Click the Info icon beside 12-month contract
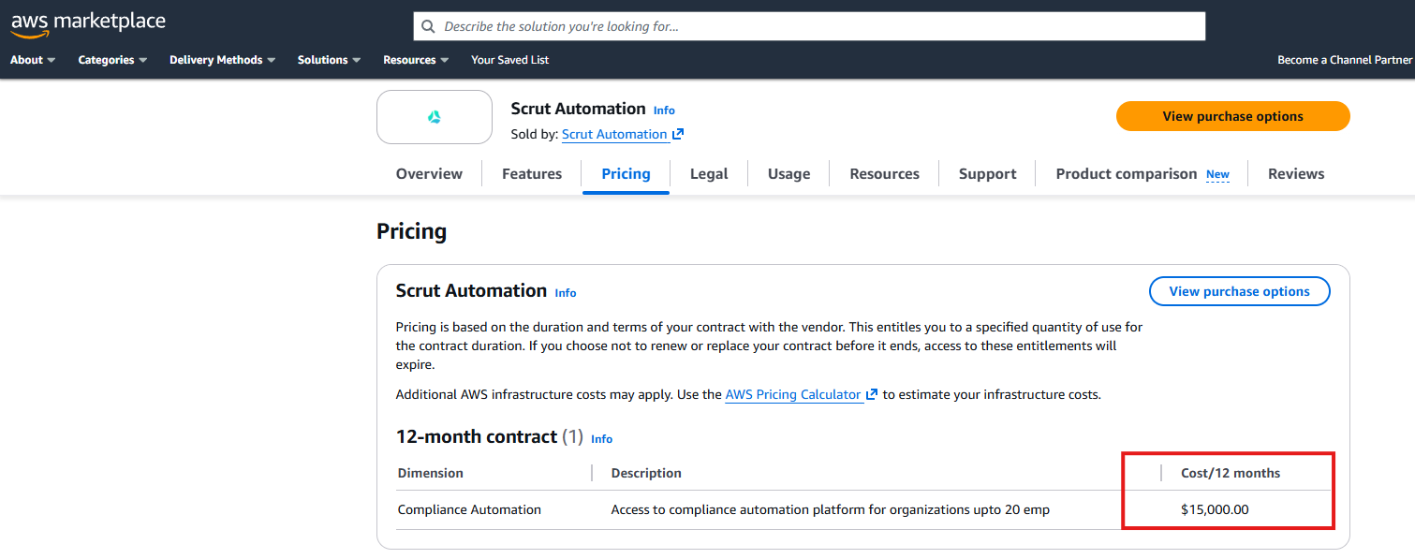 point(601,438)
